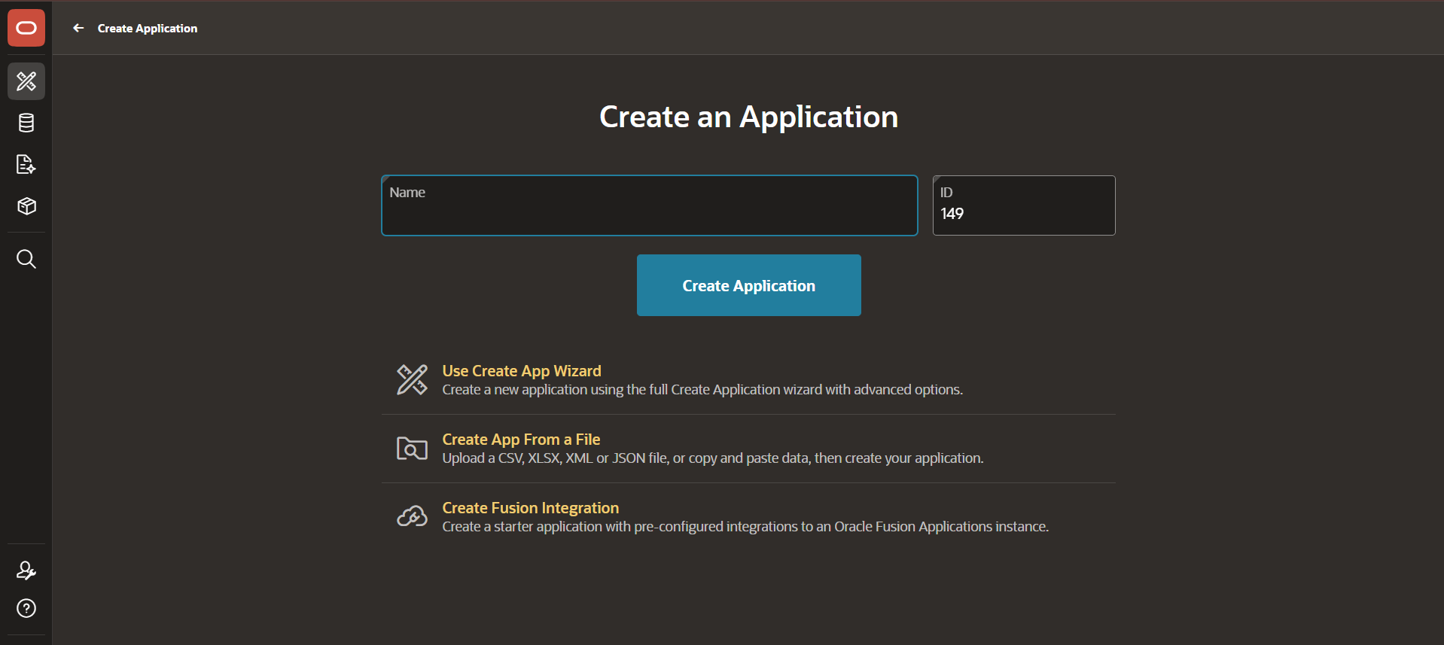Open SQL Workshop database icon
This screenshot has height=645, width=1444.
point(26,123)
